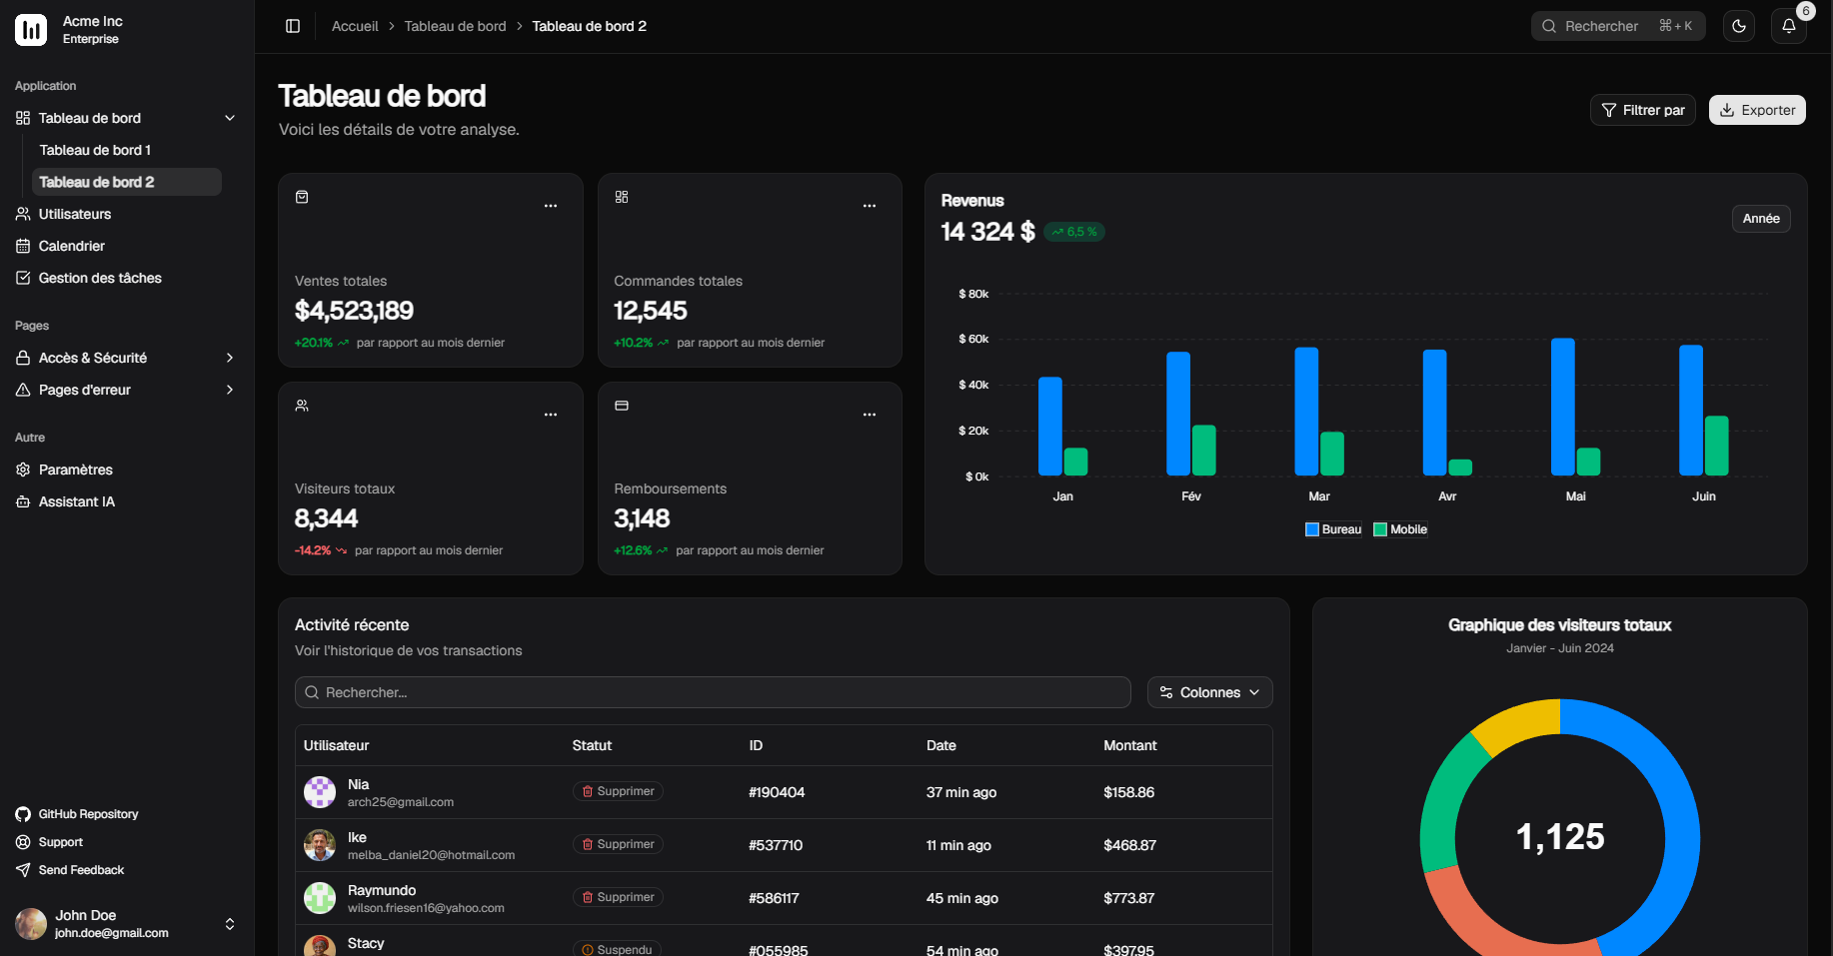Viewport: 1833px width, 956px height.
Task: Open more options on Visiteurs totaux card
Action: click(x=551, y=415)
